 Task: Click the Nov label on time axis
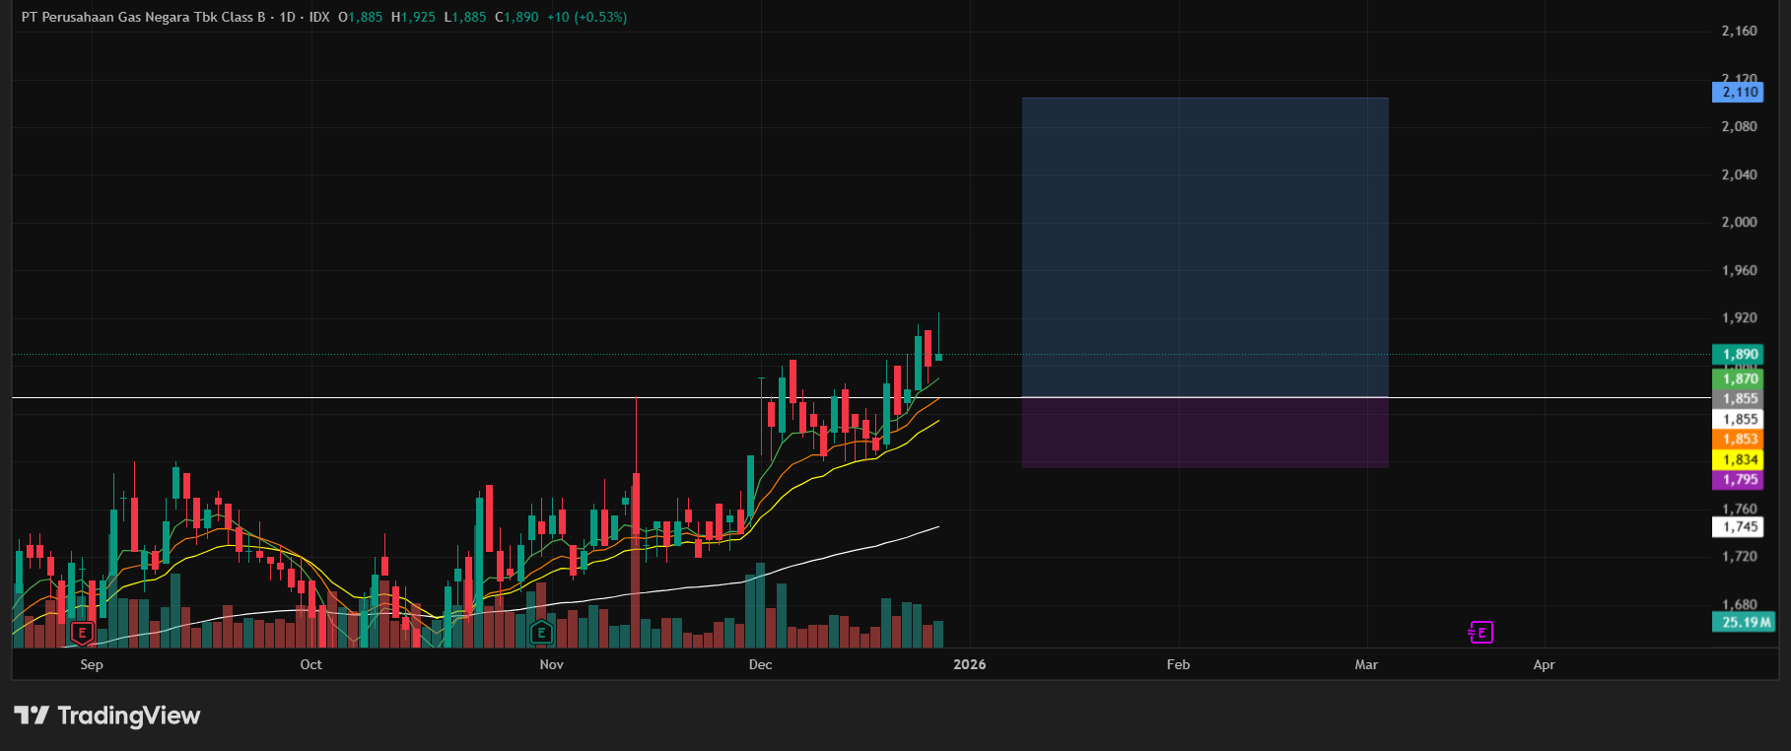(552, 664)
